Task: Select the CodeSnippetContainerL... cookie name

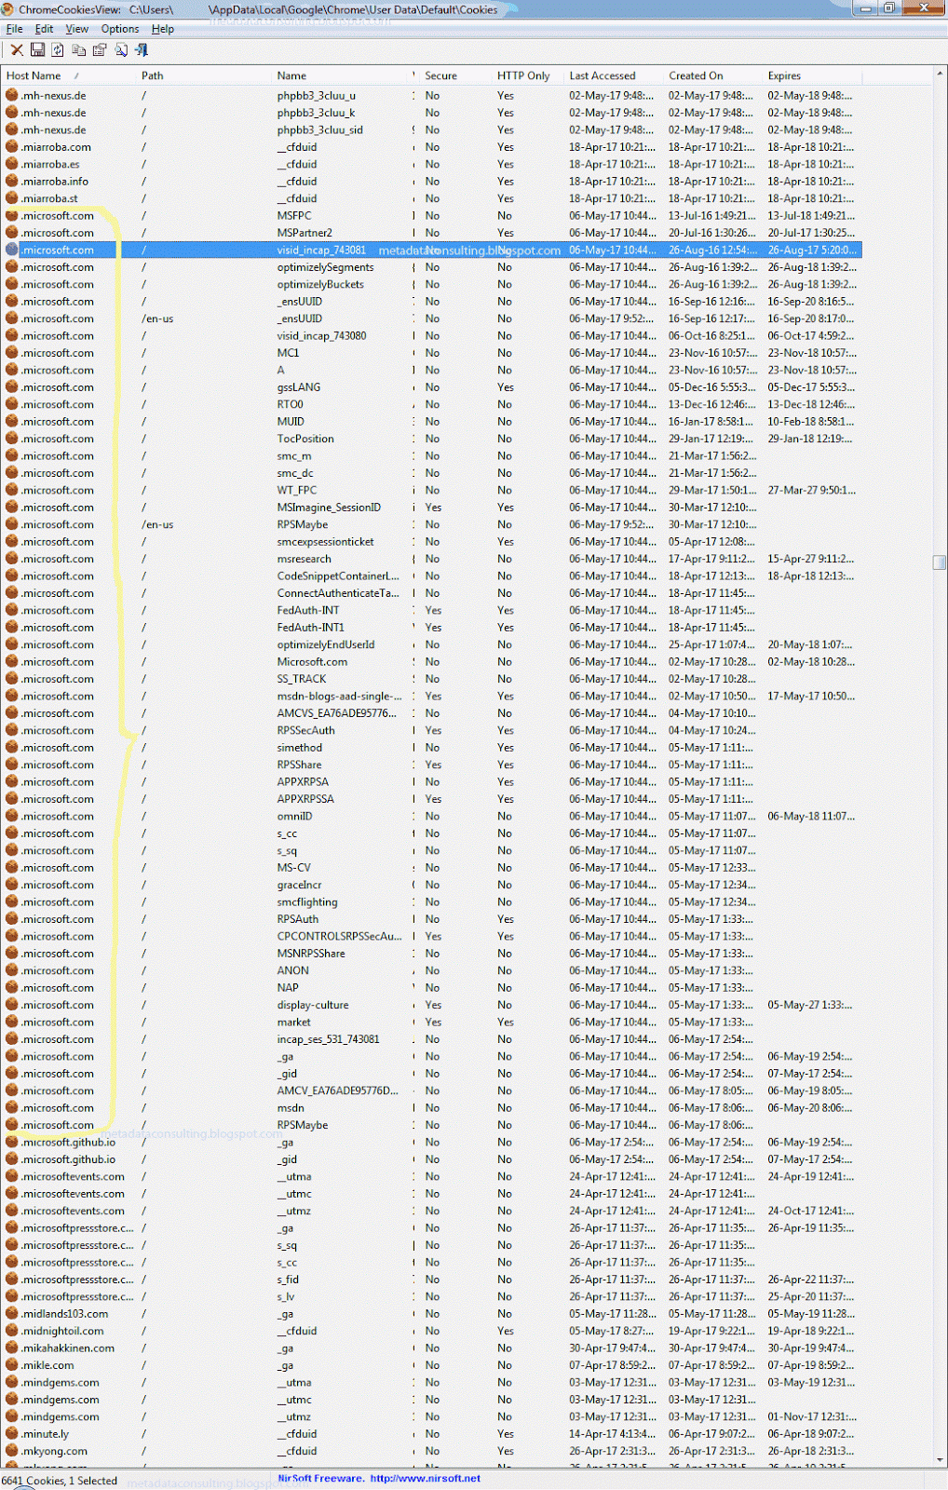Action: [338, 576]
